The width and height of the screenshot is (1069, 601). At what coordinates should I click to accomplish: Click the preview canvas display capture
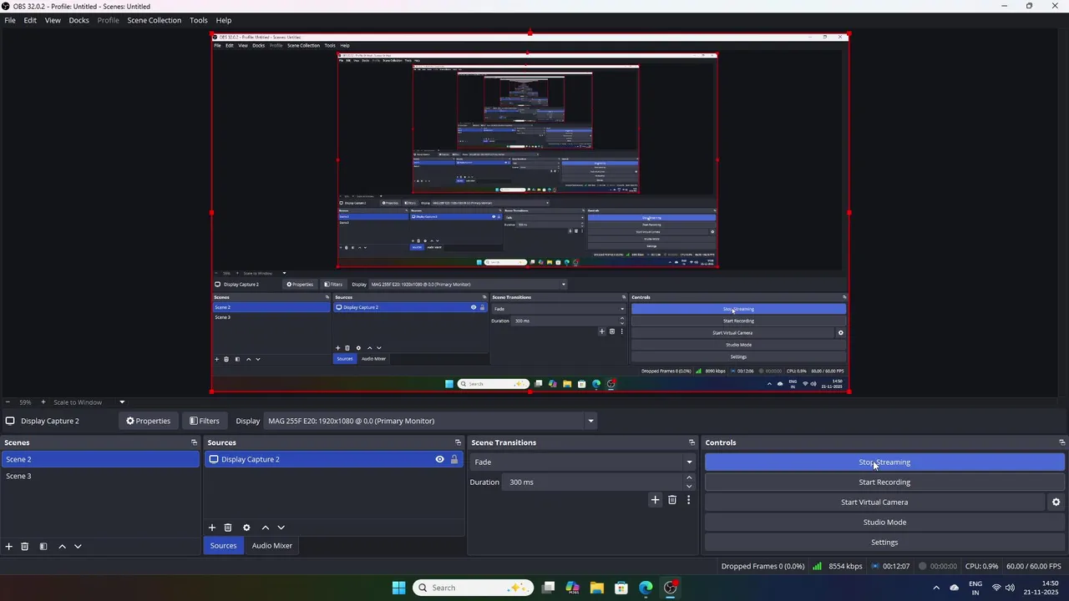tap(530, 213)
